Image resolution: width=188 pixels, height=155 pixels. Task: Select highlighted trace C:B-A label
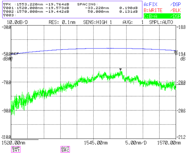tap(162, 16)
